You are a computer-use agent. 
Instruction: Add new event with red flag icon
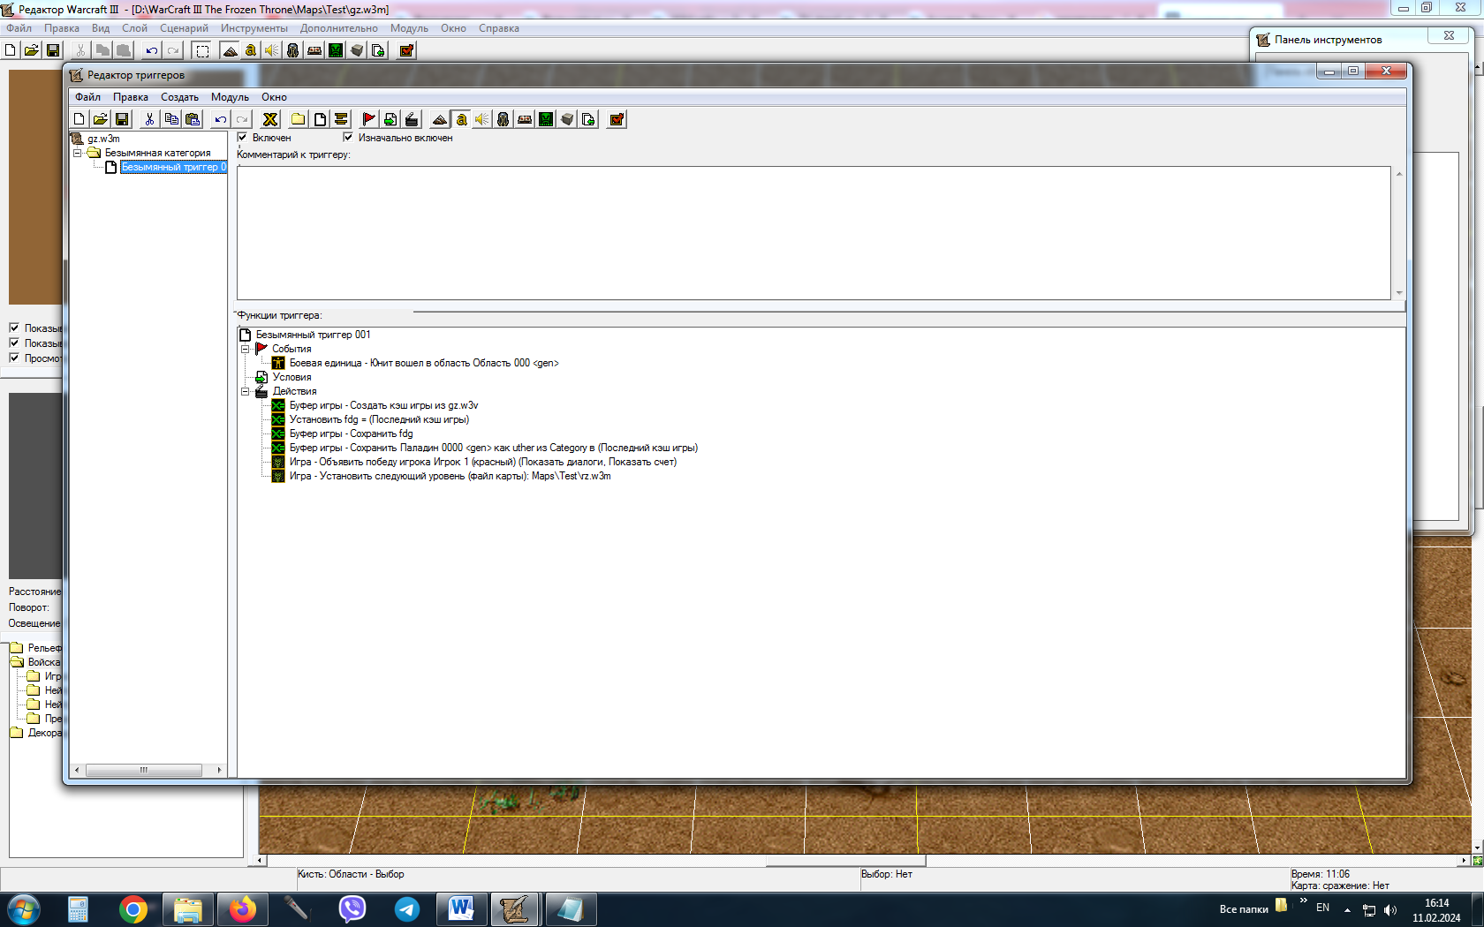369,119
